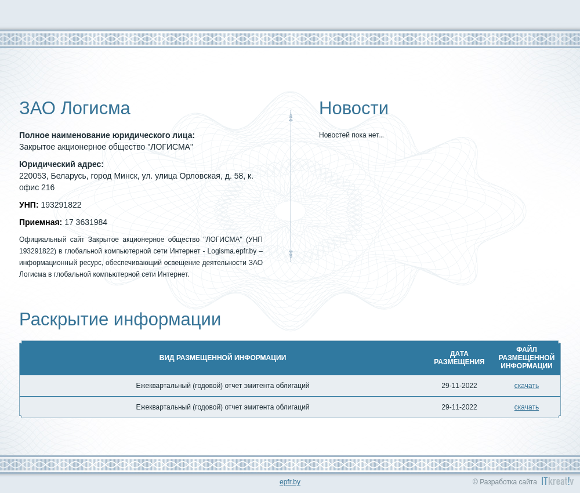Click the date 29-11-2022 in the first row
This screenshot has width=580, height=493.
(x=459, y=386)
